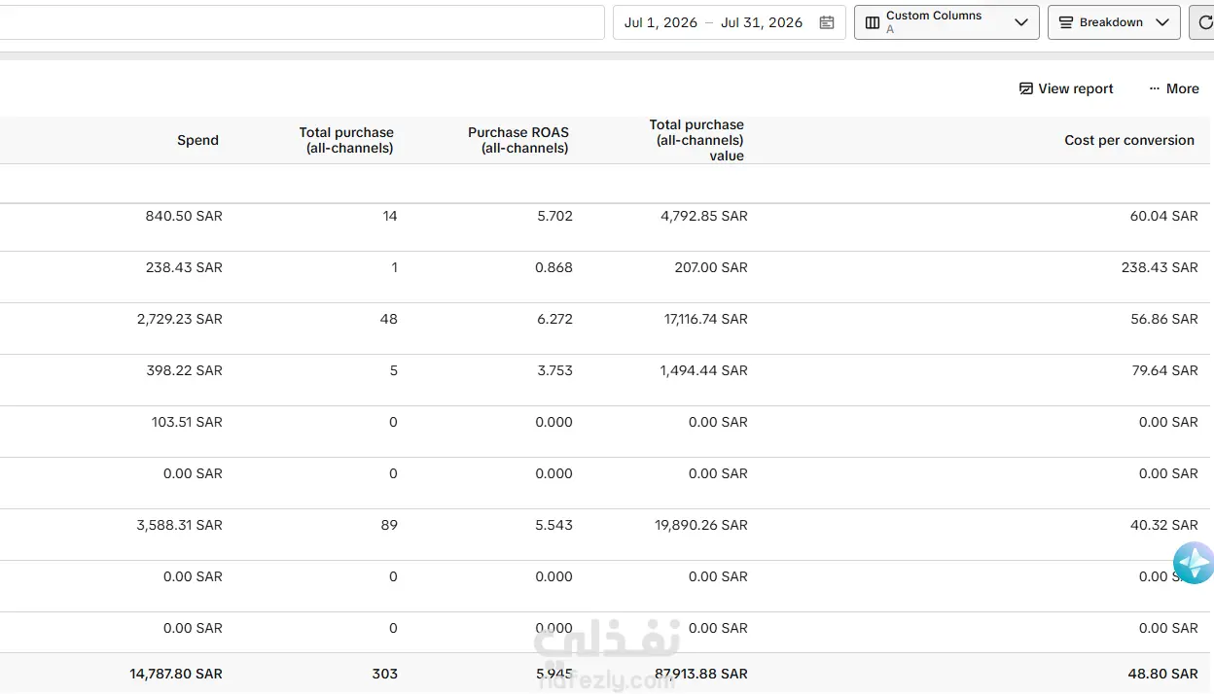The image size is (1214, 694).
Task: Click the floating blue star assistant icon
Action: (x=1194, y=563)
